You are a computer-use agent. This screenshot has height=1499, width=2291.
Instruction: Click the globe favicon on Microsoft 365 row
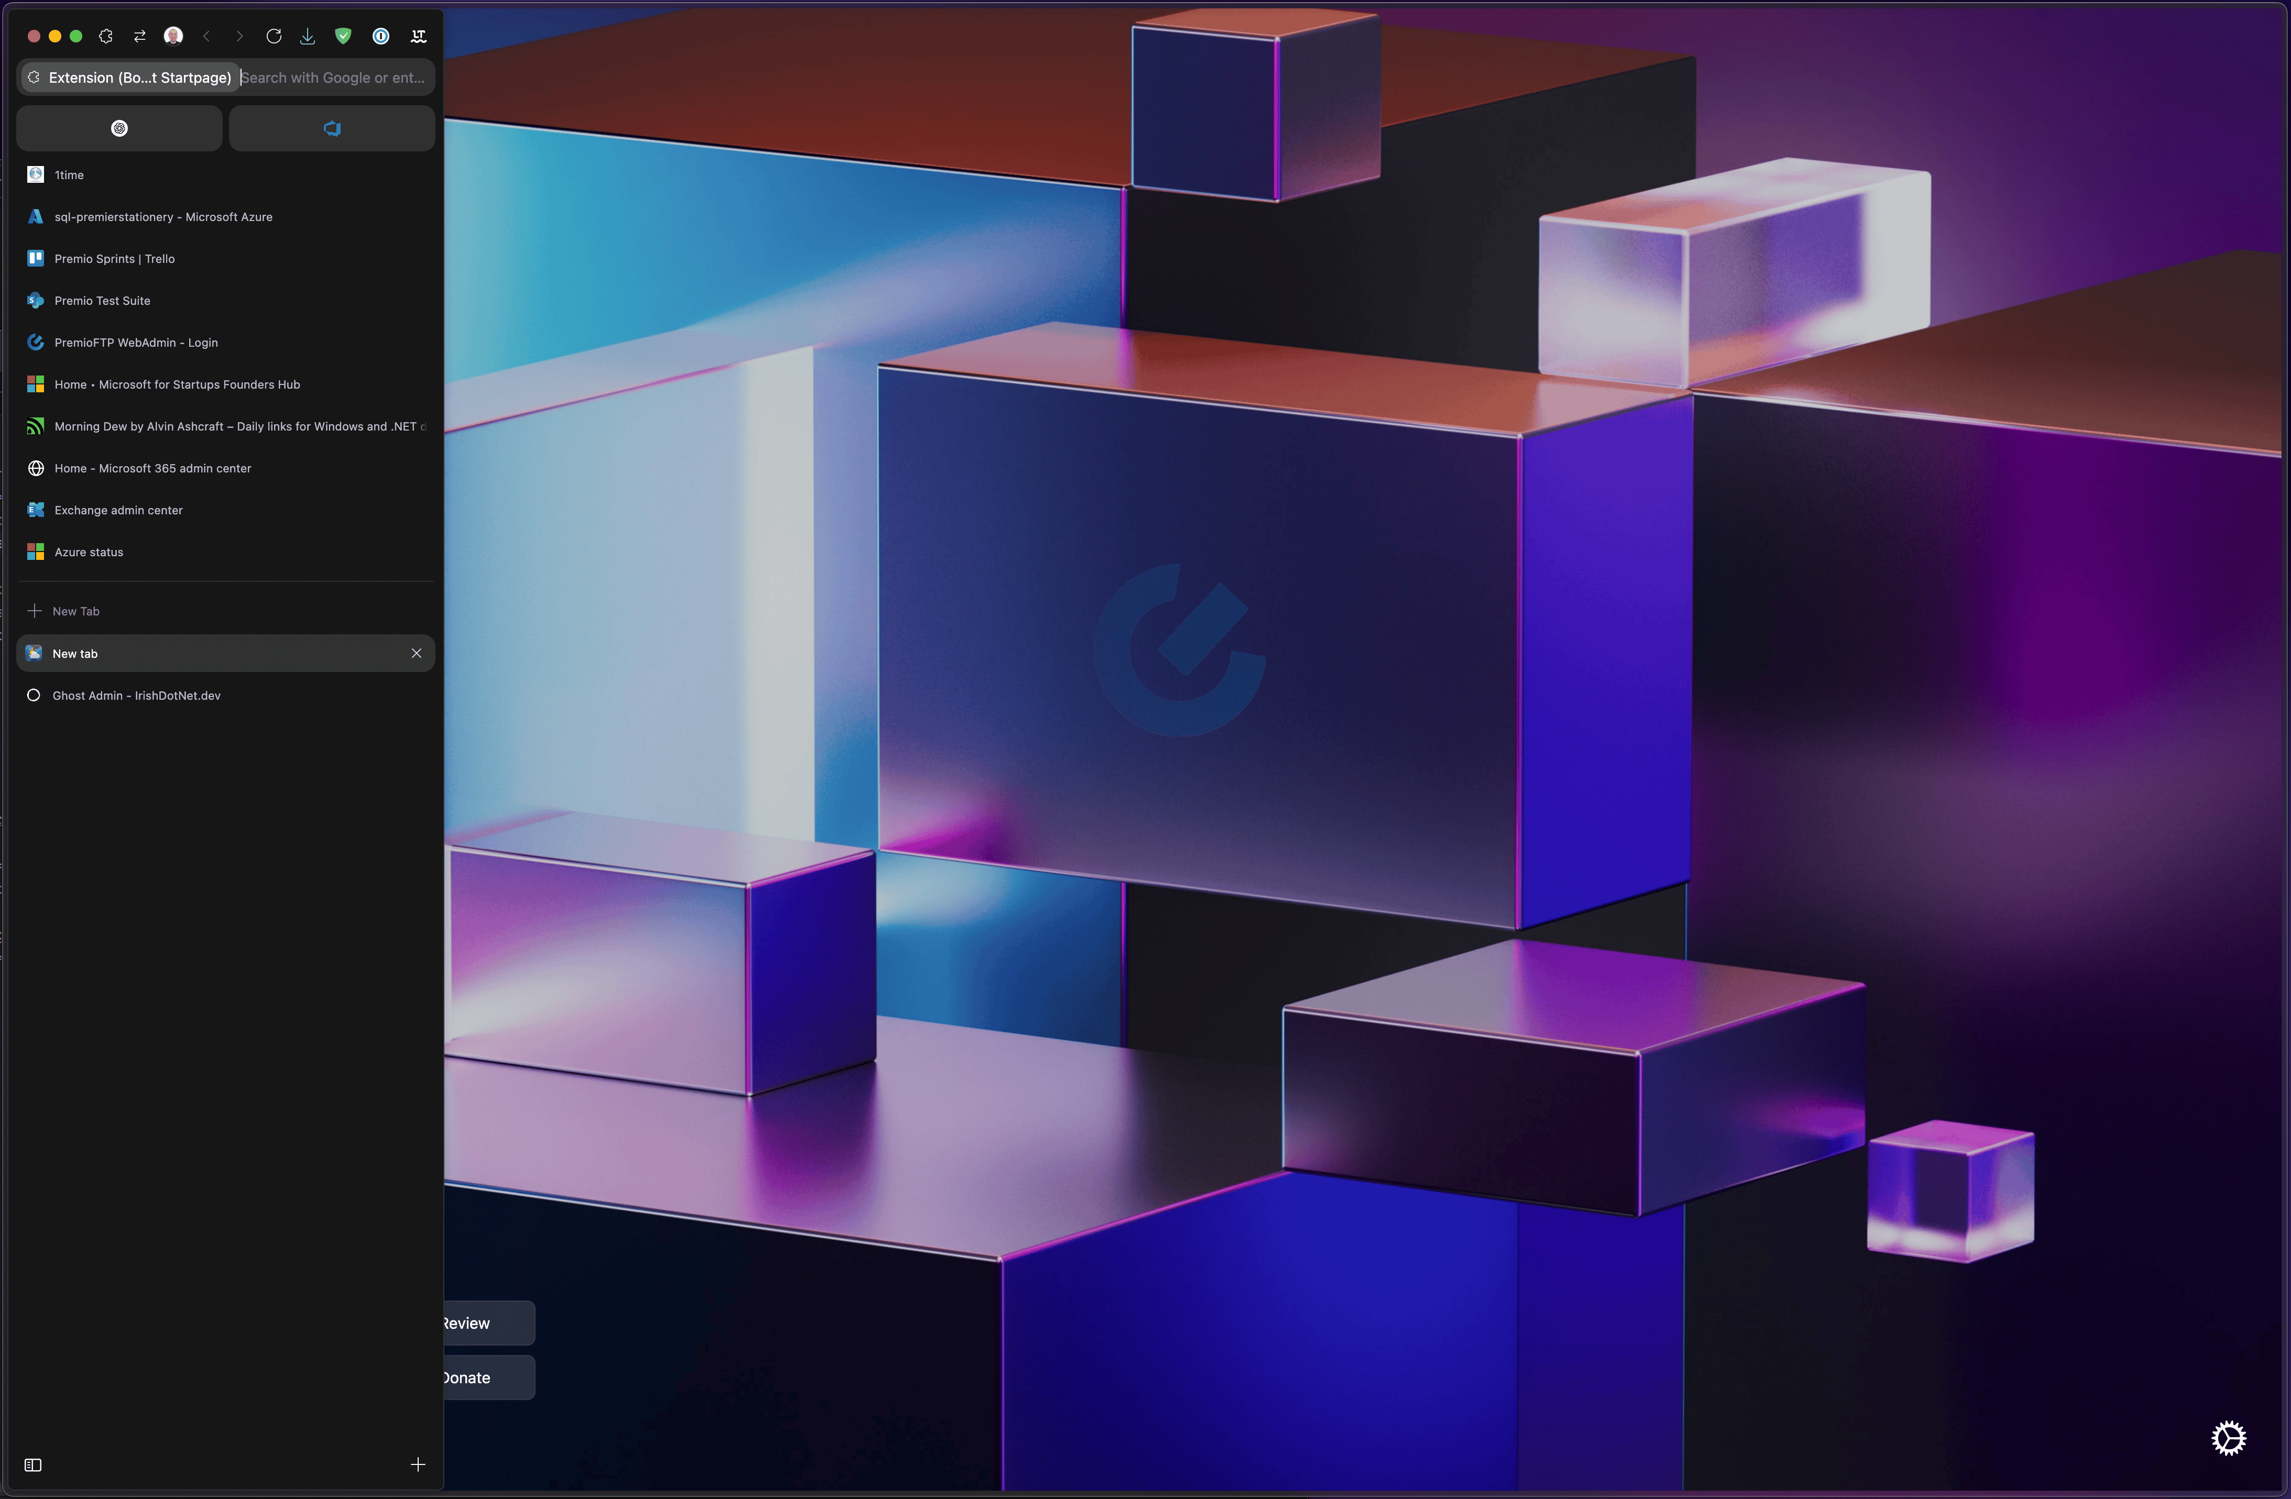36,468
